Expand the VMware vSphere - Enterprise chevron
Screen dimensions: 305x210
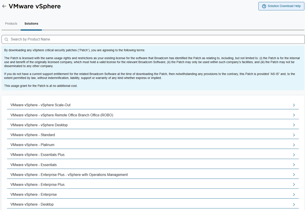pyautogui.click(x=294, y=195)
